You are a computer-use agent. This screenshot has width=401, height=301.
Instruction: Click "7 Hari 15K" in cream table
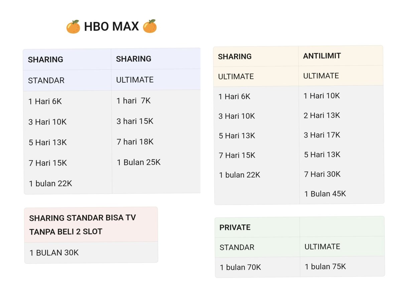pos(237,155)
